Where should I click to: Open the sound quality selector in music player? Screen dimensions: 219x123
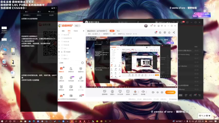point(180,95)
